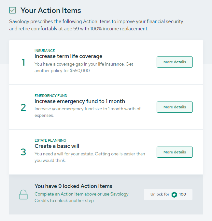Click the checkmark icon beside Your Action Items
This screenshot has height=221, width=212.
tap(13, 10)
